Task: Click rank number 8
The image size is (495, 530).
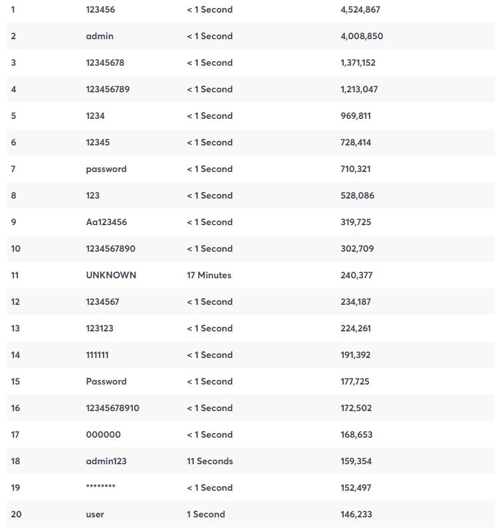Action: tap(13, 195)
